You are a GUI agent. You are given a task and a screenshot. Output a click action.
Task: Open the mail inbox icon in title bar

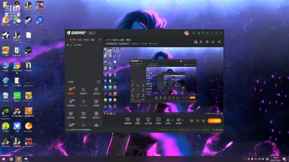pos(199,33)
